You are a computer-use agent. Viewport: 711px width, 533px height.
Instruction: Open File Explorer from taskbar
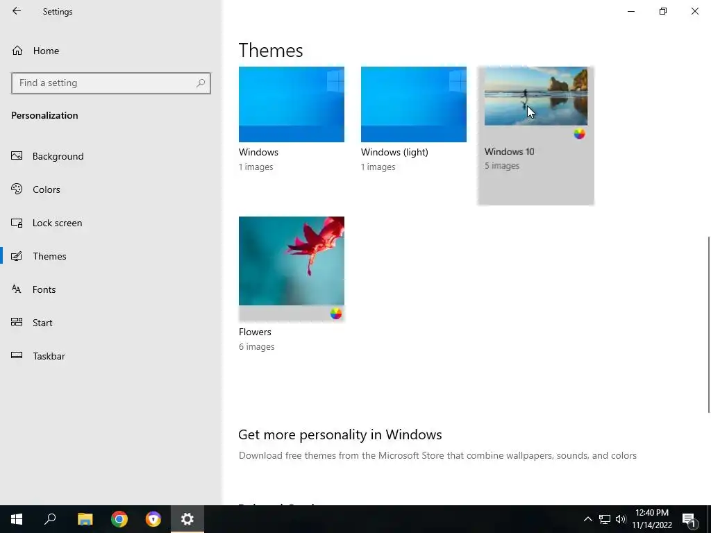click(x=85, y=519)
